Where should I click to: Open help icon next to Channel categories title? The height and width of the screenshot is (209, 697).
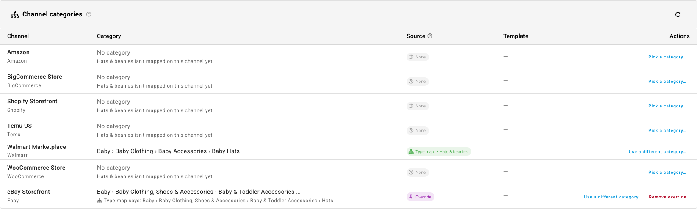coord(89,14)
